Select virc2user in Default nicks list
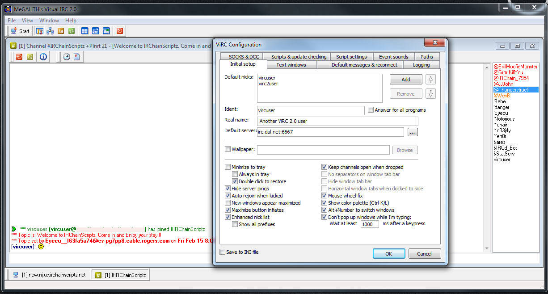Viewport: 548px width, 294px height. [269, 84]
